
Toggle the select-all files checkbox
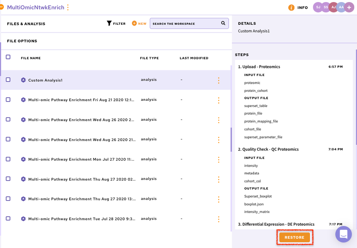point(8,57)
